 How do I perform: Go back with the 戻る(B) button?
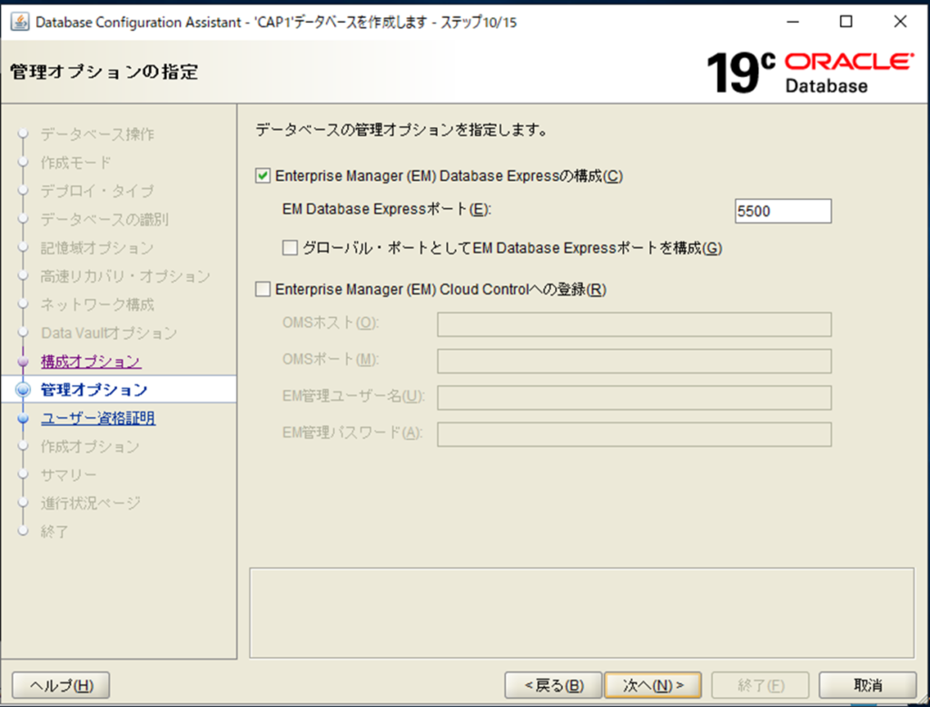553,685
